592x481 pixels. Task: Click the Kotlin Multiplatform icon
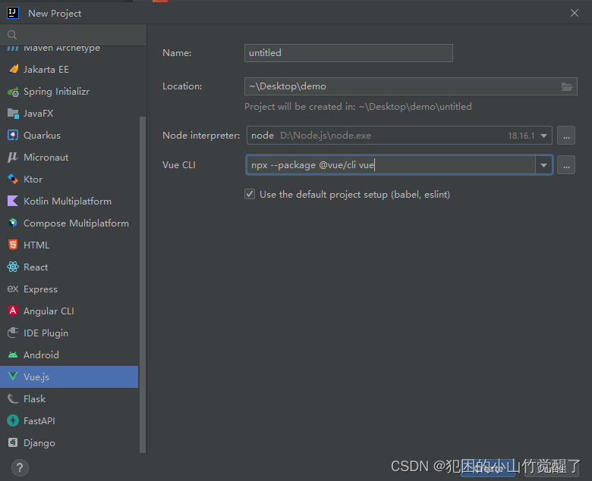pos(13,201)
